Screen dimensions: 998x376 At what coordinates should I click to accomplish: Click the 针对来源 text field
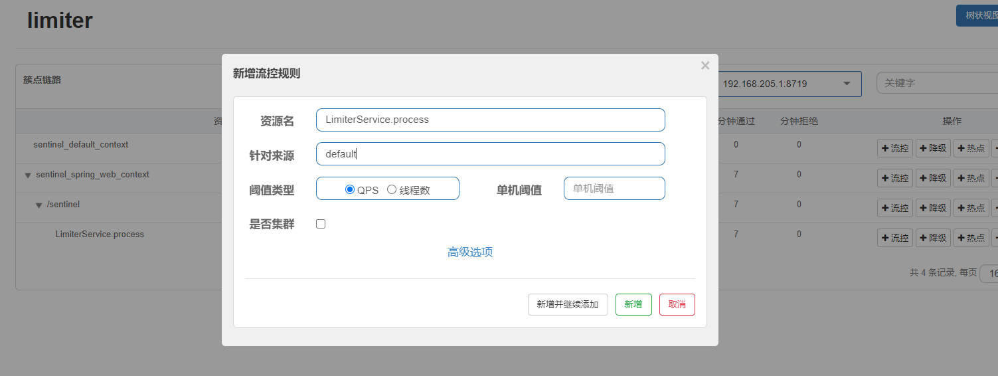coord(490,154)
